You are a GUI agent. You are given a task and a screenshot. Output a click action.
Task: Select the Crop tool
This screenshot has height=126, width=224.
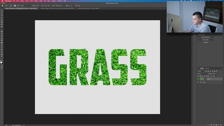coord(2,20)
